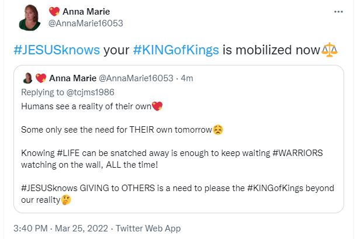Open the quoted tweet by clicking its body text
Screen dimensions: 357x239
point(175,158)
